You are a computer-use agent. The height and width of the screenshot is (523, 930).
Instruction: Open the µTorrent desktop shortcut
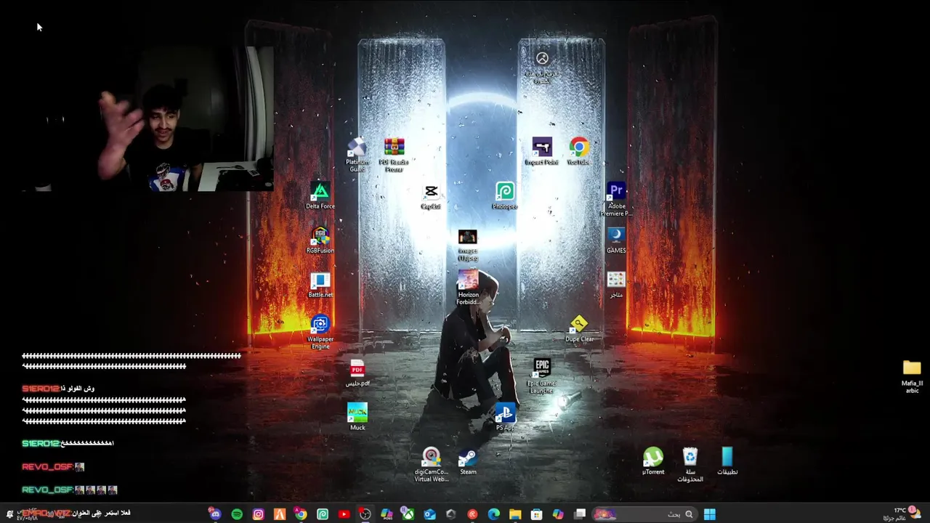tap(653, 461)
